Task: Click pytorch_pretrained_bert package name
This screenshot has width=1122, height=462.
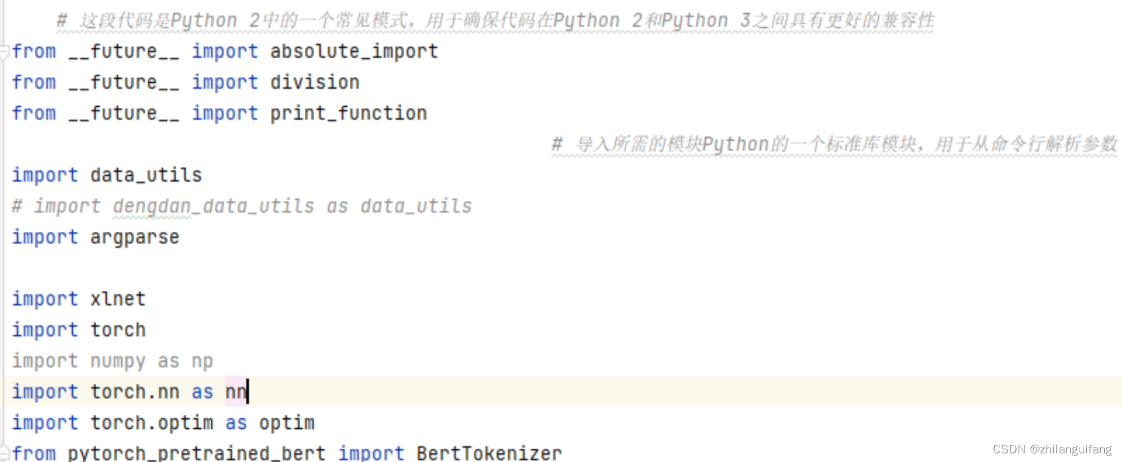Action: tap(196, 453)
